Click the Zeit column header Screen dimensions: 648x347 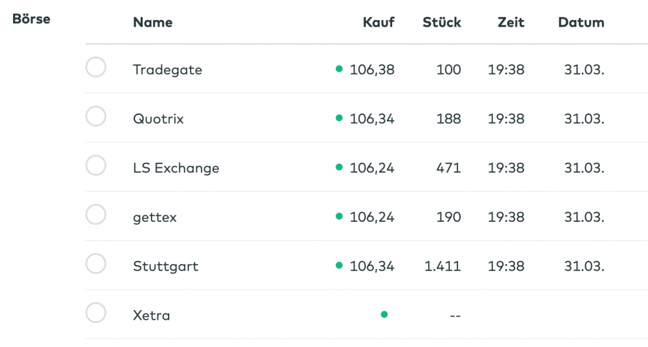pos(511,23)
